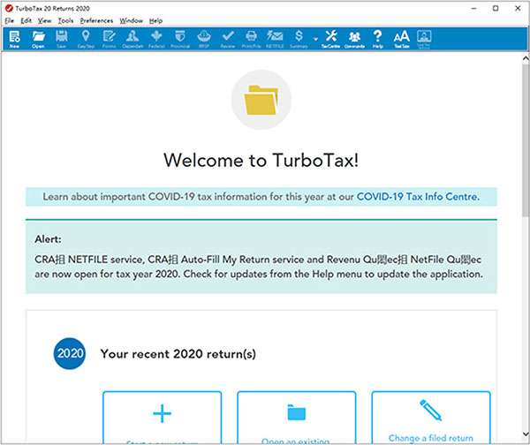Click the plus Start a new return card

point(163,418)
